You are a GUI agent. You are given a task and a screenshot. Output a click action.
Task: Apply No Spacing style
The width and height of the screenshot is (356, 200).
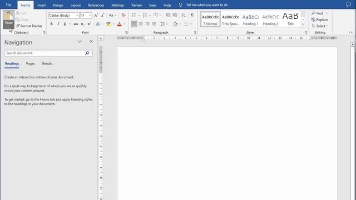tap(230, 19)
